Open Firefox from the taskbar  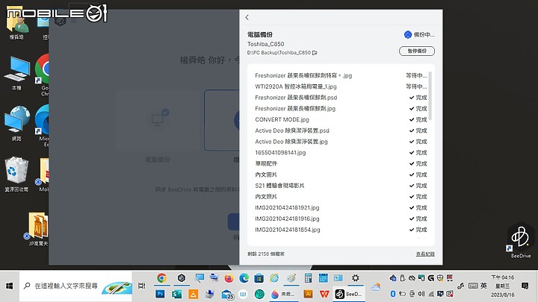click(x=229, y=278)
